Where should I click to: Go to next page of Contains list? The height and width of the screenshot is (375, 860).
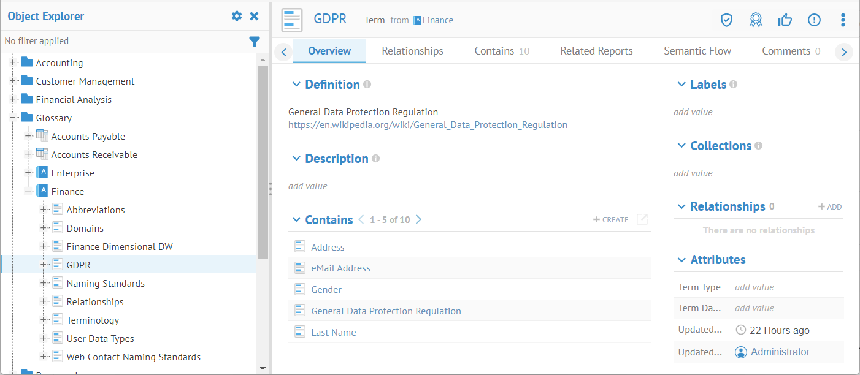click(419, 219)
